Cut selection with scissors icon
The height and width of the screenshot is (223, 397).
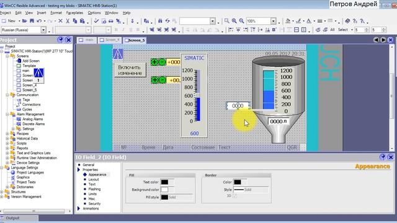(x=68, y=21)
